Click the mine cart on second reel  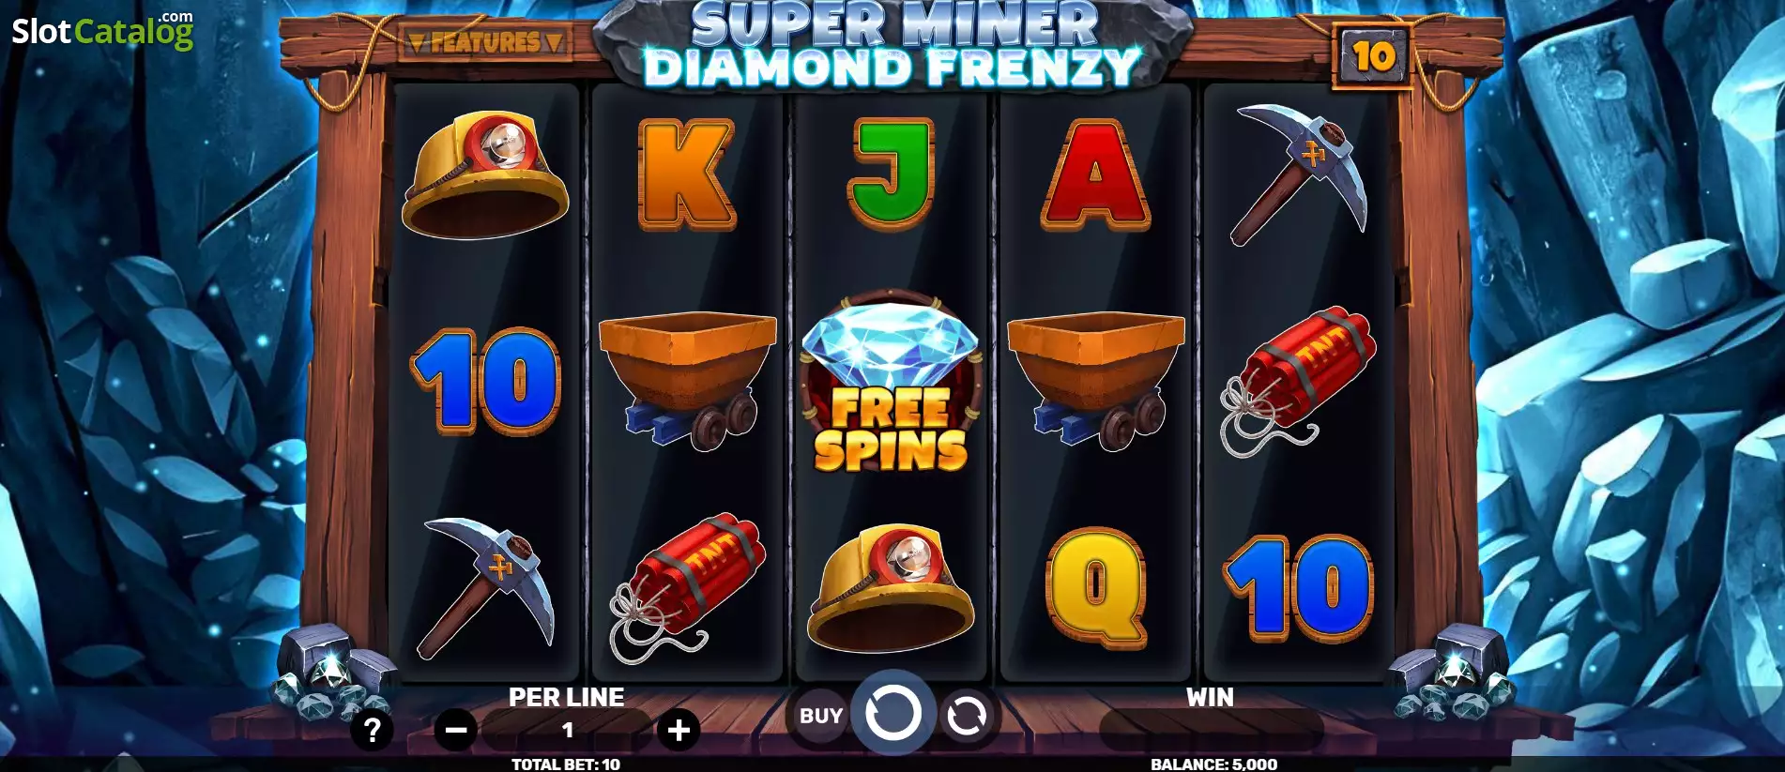(x=688, y=380)
